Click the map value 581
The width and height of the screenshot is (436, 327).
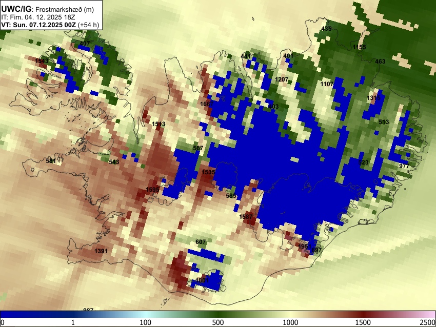51,161
